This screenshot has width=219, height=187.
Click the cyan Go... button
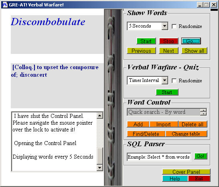(x=191, y=41)
